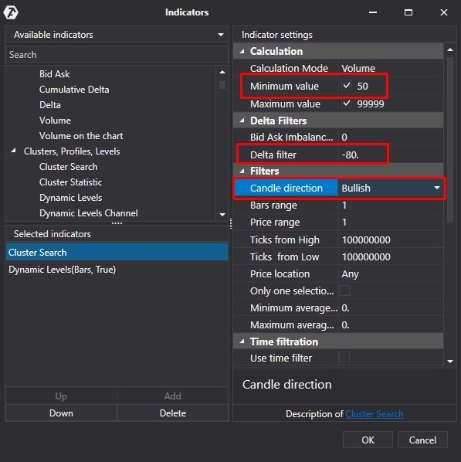Screen dimensions: 461x462
Task: Enable Use time filter checkbox
Action: click(344, 358)
